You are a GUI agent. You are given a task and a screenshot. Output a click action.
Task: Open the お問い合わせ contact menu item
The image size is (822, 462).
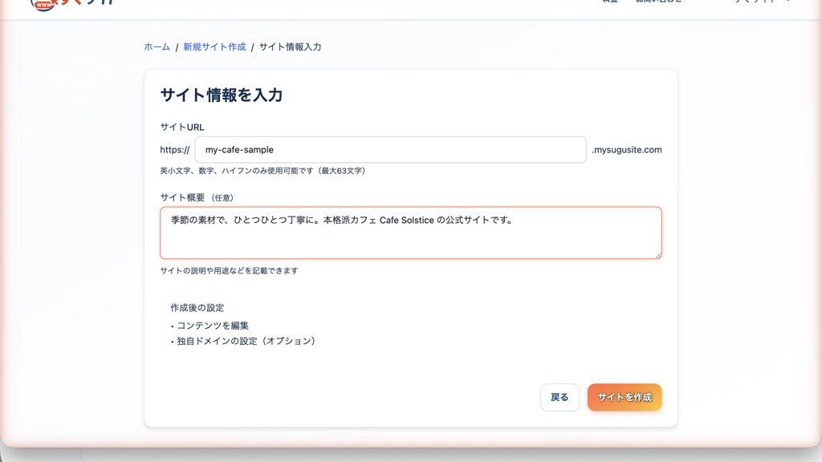[x=657, y=2]
